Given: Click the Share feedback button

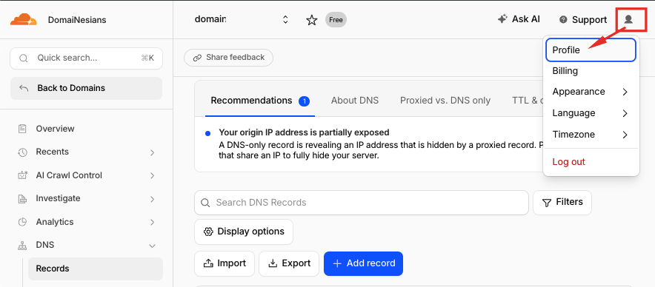Looking at the screenshot, I should coord(228,58).
